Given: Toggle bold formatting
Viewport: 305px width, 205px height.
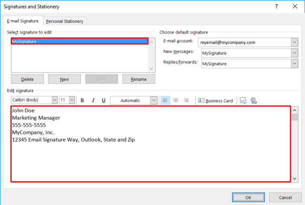Looking at the screenshot, I should pos(82,100).
